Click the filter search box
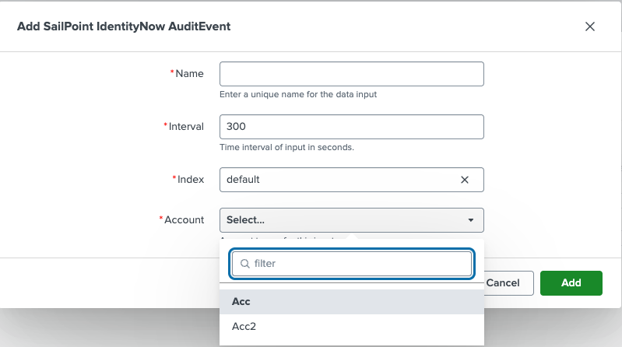The image size is (622, 347). (x=351, y=264)
